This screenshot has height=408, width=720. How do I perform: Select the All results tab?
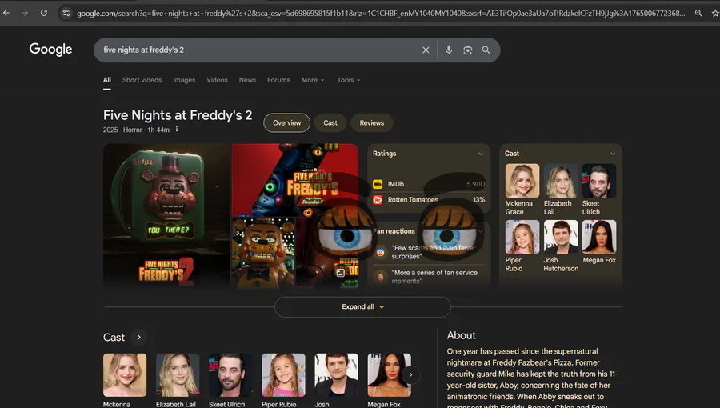[107, 80]
